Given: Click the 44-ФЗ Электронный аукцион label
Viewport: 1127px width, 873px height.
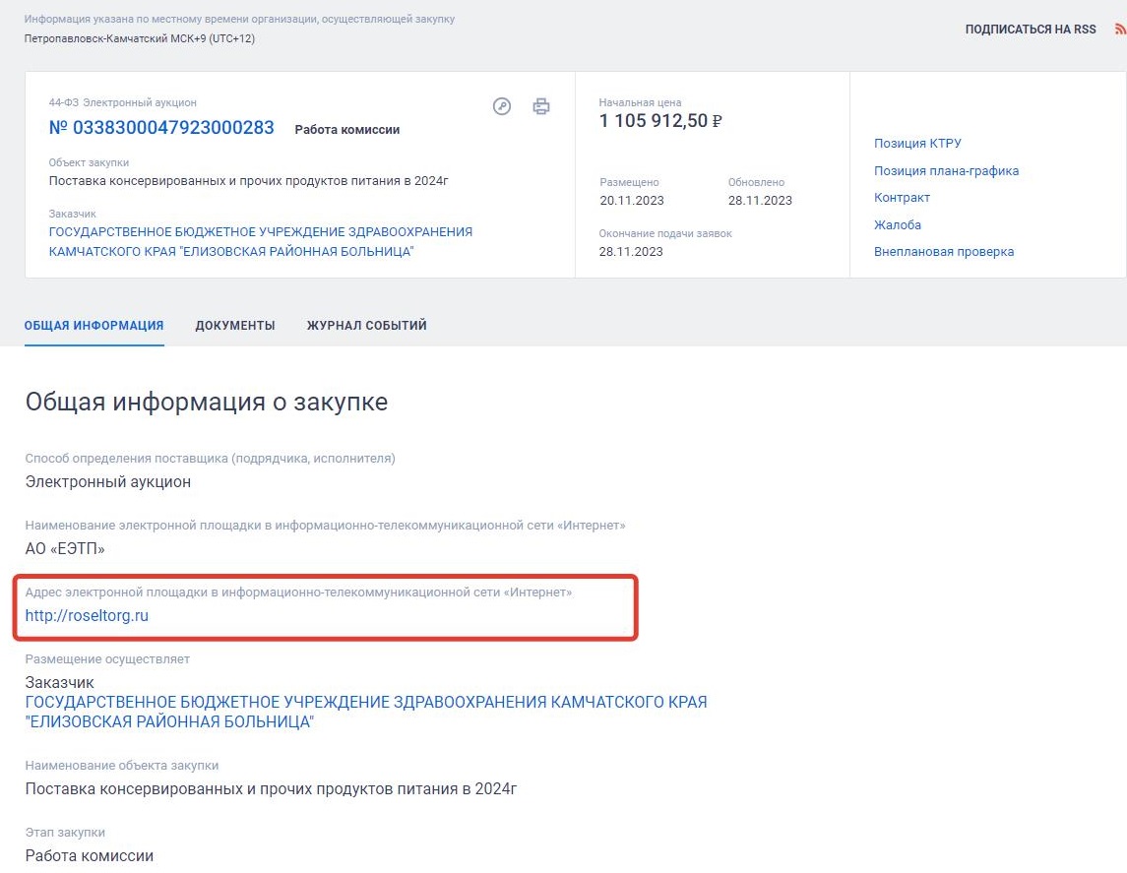Looking at the screenshot, I should tap(122, 102).
